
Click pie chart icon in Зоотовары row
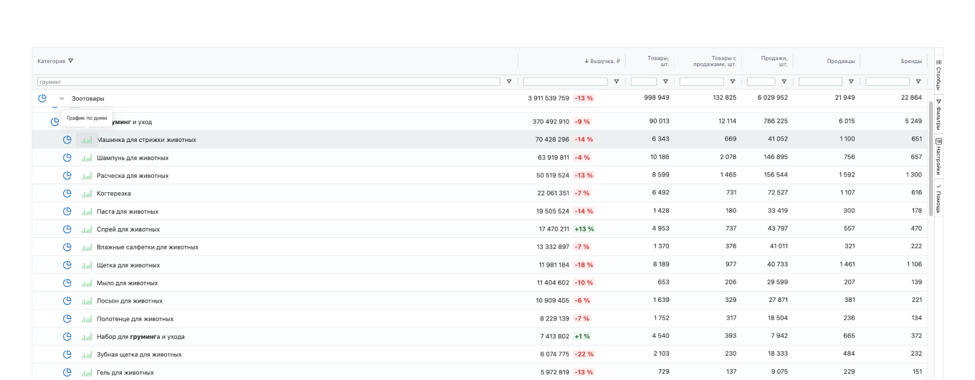(x=42, y=98)
